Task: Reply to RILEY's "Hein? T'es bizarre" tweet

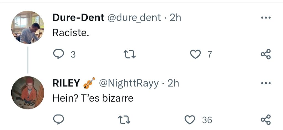Action: [x=59, y=120]
